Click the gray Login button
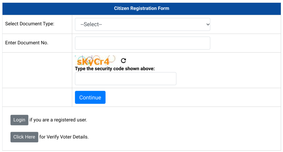This screenshot has height=152, width=283. click(19, 120)
